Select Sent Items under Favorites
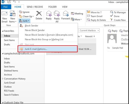Screen dimensions: 129x104 point(9,40)
